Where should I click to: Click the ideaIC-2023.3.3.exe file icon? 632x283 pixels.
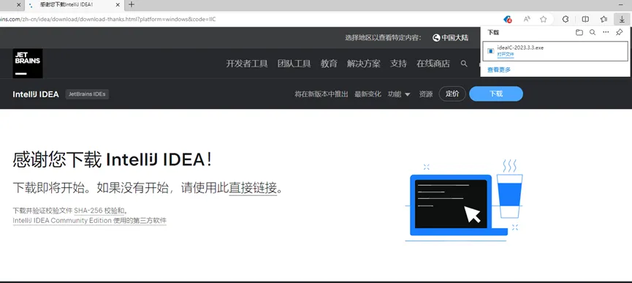(490, 50)
